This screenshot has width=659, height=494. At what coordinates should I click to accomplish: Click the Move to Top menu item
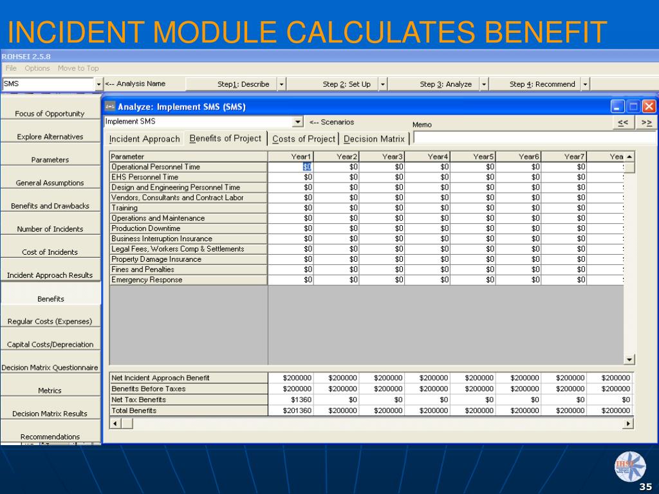78,68
